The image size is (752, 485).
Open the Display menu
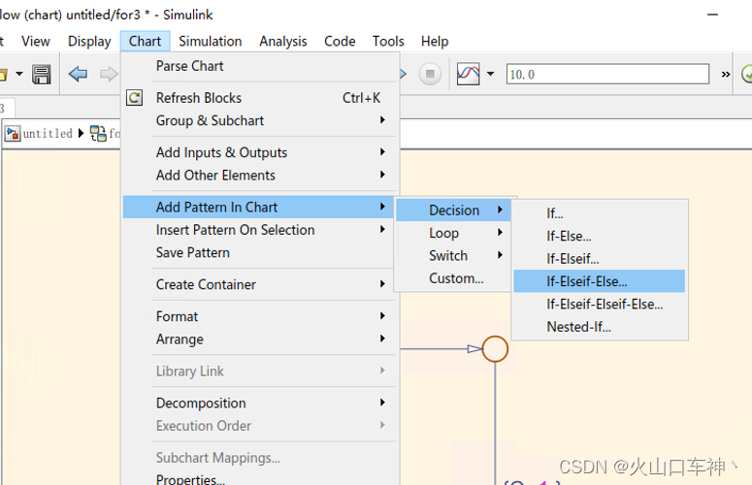(89, 41)
